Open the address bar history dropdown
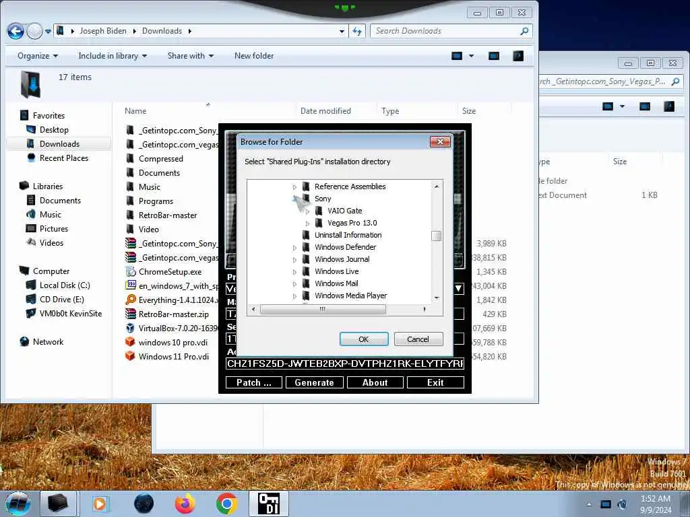Screen dimensions: 690x517 pyautogui.click(x=342, y=31)
